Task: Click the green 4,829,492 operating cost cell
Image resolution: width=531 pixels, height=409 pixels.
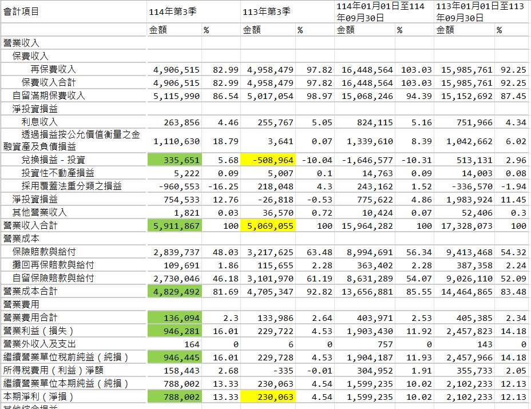Action: click(175, 291)
